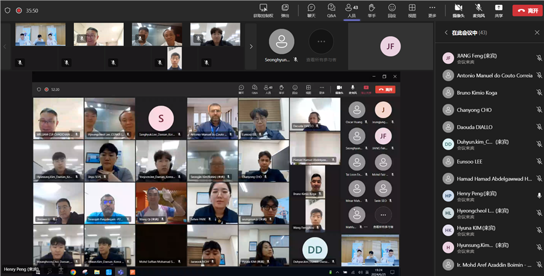Open File Explorer from the taskbar
This screenshot has width=544, height=276.
pyautogui.click(x=97, y=272)
